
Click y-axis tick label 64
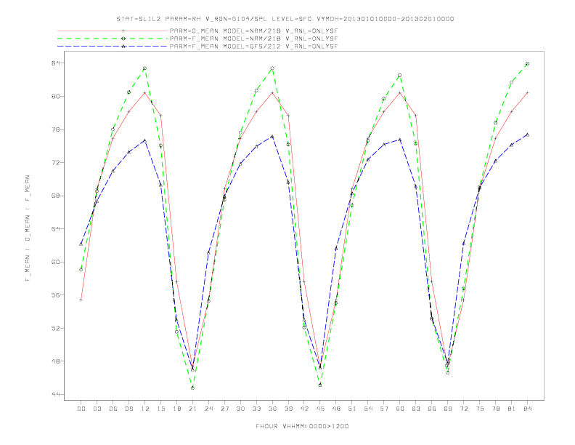(x=56, y=229)
